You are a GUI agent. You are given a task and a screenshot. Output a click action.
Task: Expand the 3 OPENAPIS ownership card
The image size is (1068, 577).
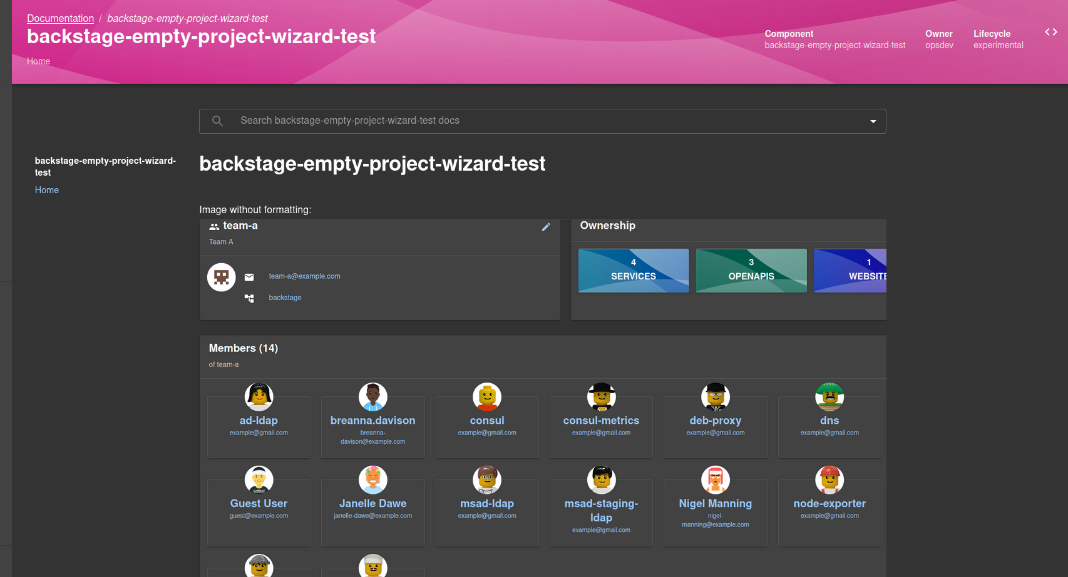751,270
